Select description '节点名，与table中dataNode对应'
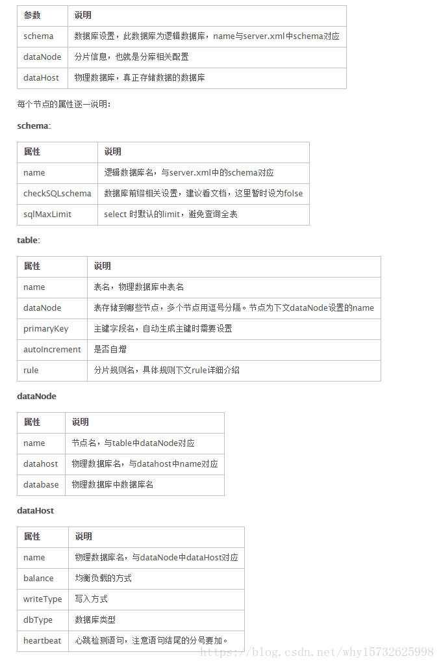 [x=133, y=443]
